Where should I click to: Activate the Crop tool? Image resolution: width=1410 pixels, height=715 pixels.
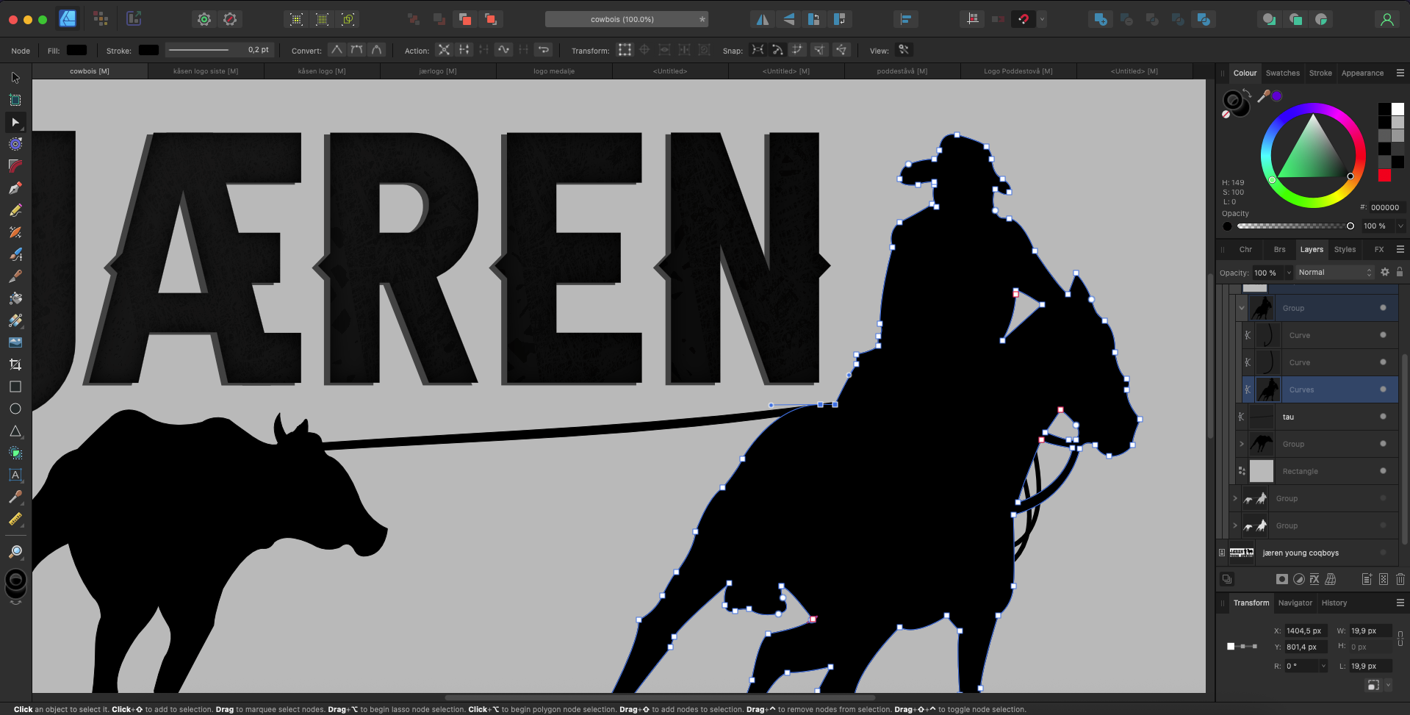click(x=15, y=364)
